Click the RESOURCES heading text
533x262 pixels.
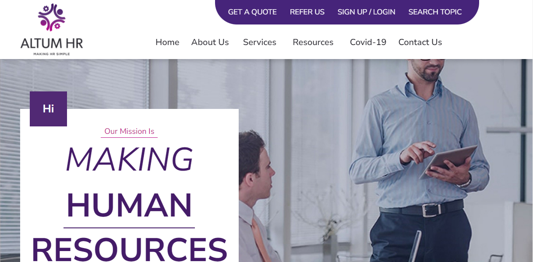129,248
